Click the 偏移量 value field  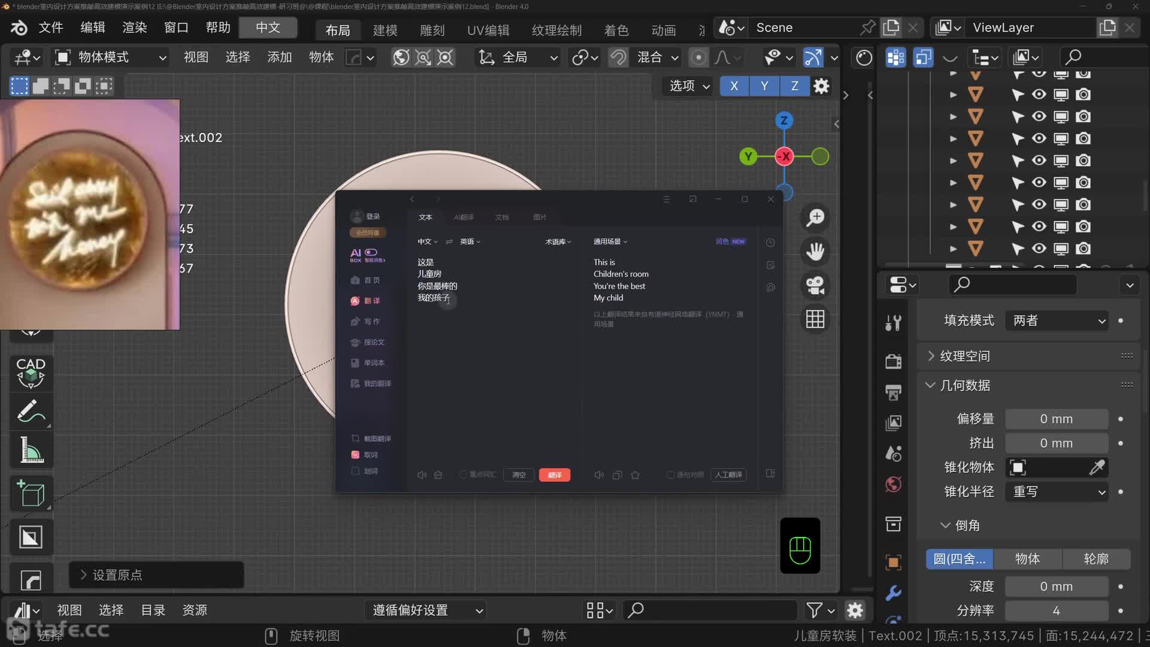[1056, 419]
